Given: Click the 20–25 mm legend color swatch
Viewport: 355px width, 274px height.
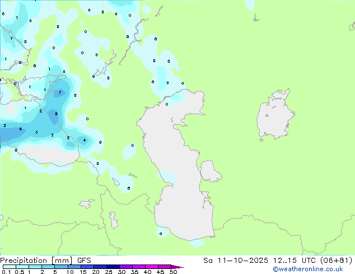Looking at the screenshot, I should tap(100, 267).
